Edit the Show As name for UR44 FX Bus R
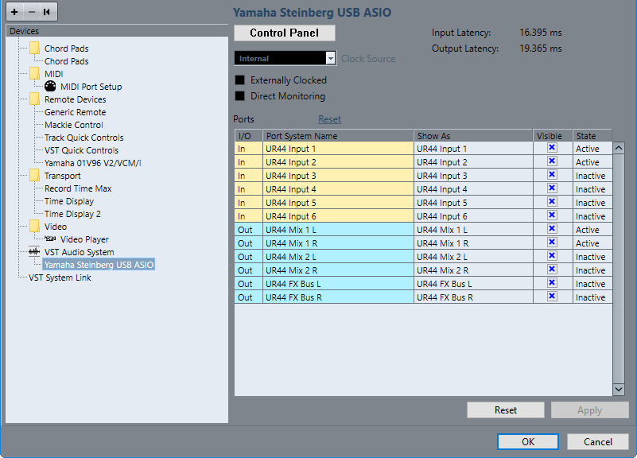This screenshot has height=458, width=637. point(473,297)
